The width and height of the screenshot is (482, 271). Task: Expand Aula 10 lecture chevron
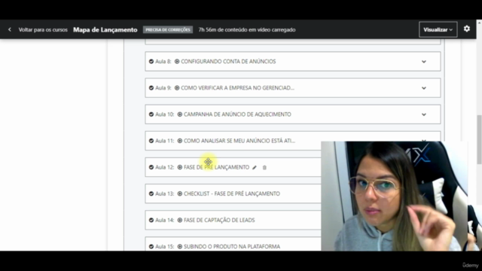(423, 114)
